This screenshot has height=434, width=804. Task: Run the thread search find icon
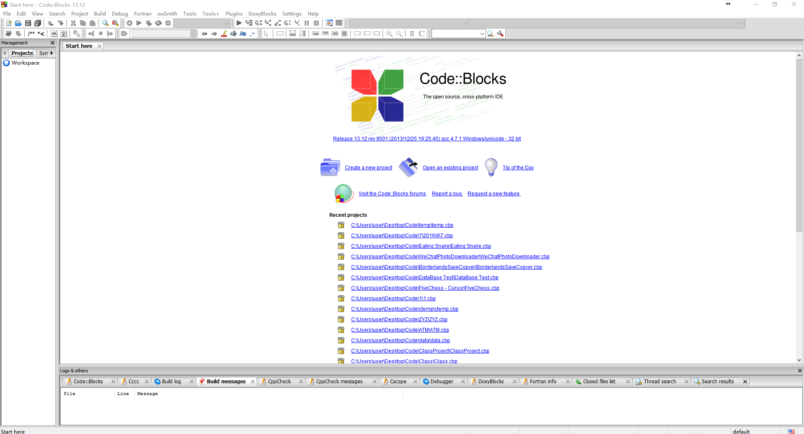(491, 34)
